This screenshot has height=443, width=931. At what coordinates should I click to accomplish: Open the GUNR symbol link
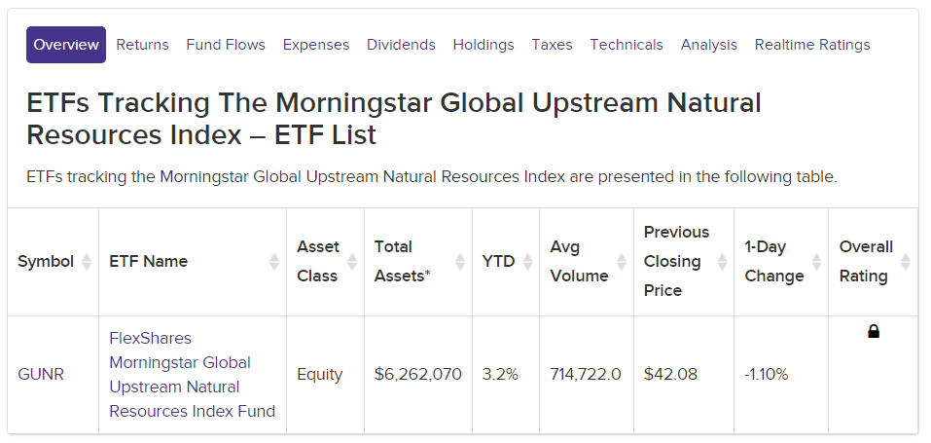pyautogui.click(x=41, y=374)
